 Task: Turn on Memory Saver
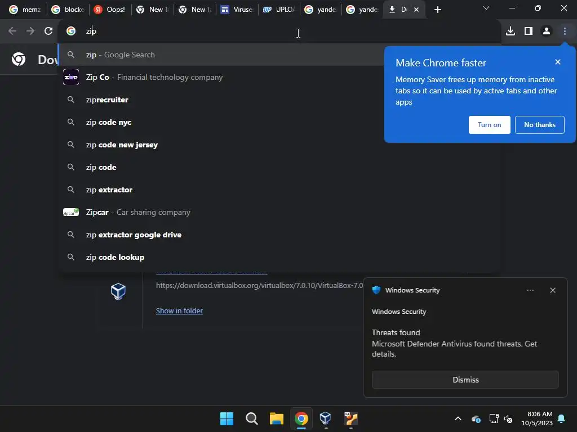click(490, 125)
